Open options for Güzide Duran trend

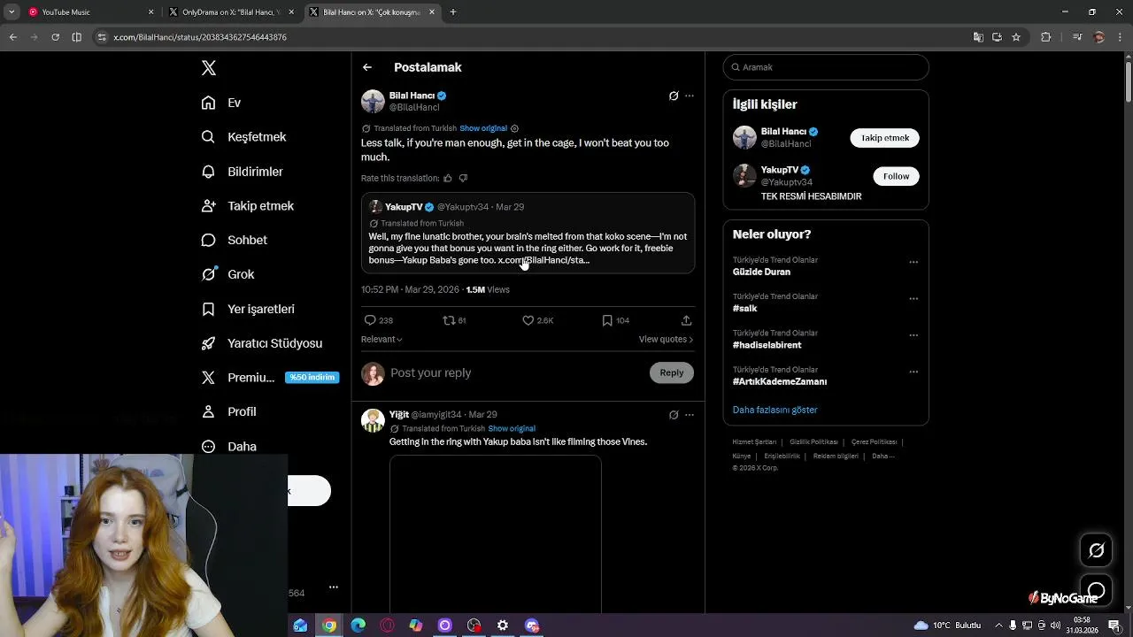913,262
